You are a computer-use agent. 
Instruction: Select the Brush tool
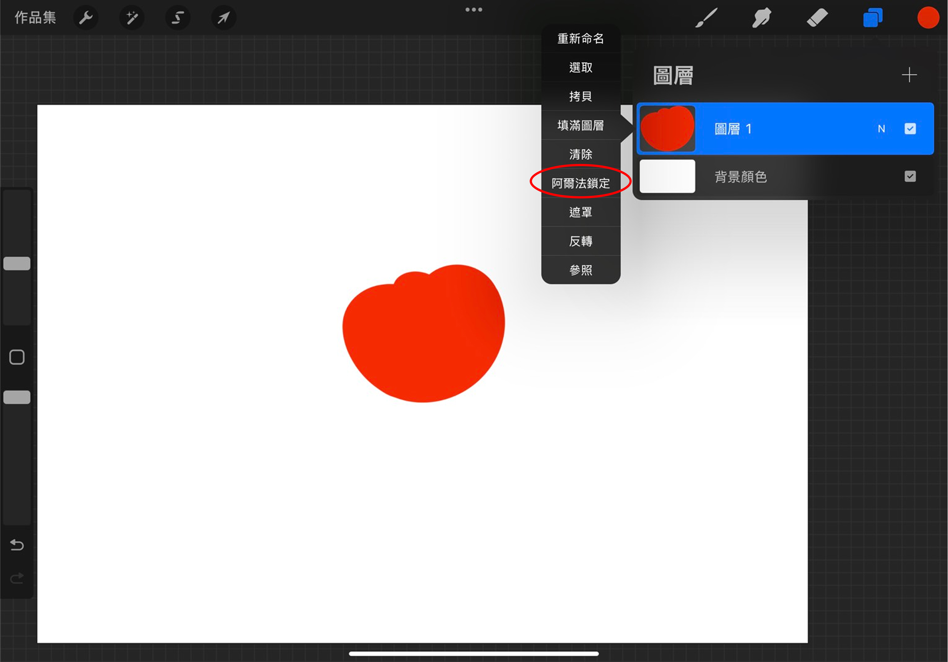point(707,18)
